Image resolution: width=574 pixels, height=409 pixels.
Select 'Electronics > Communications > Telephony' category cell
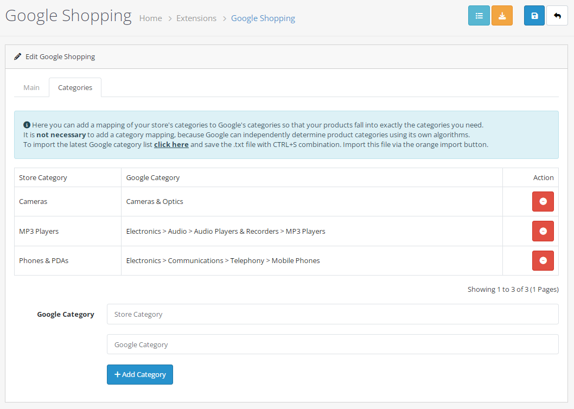pyautogui.click(x=312, y=260)
